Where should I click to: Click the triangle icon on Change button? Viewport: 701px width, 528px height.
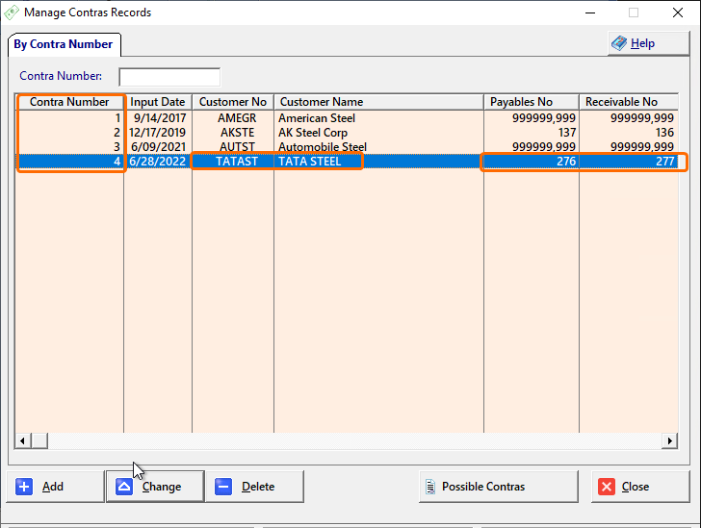pyautogui.click(x=124, y=487)
